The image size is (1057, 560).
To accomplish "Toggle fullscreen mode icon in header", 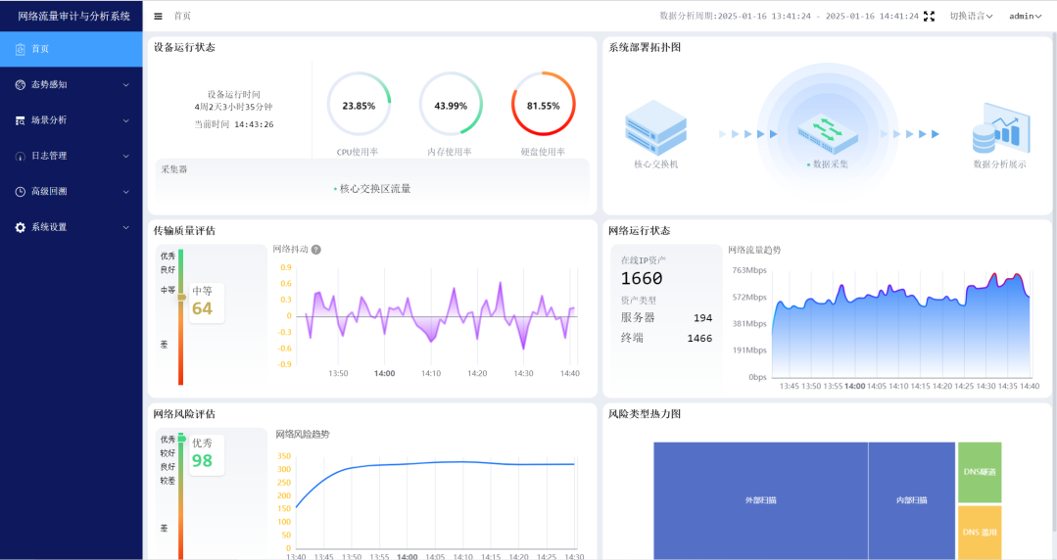I will 929,17.
